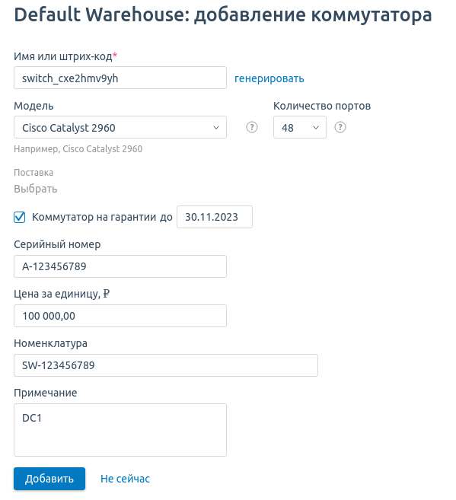Open the Модель dropdown with Cisco Catalyst 2960

click(x=120, y=127)
